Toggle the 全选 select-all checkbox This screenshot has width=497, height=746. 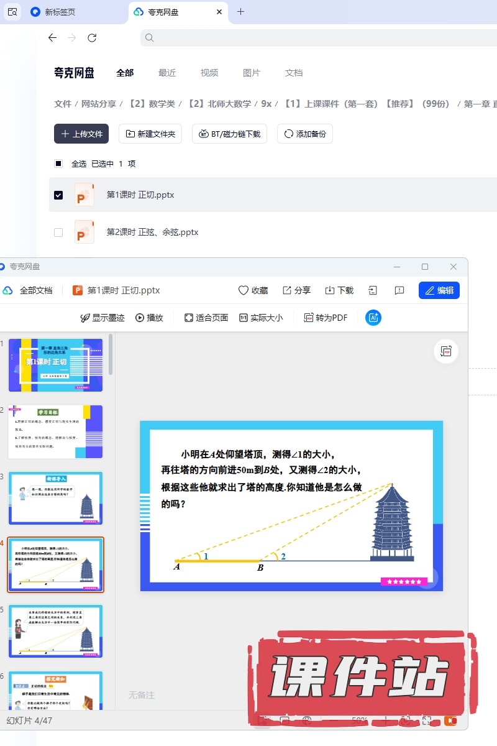[x=58, y=164]
